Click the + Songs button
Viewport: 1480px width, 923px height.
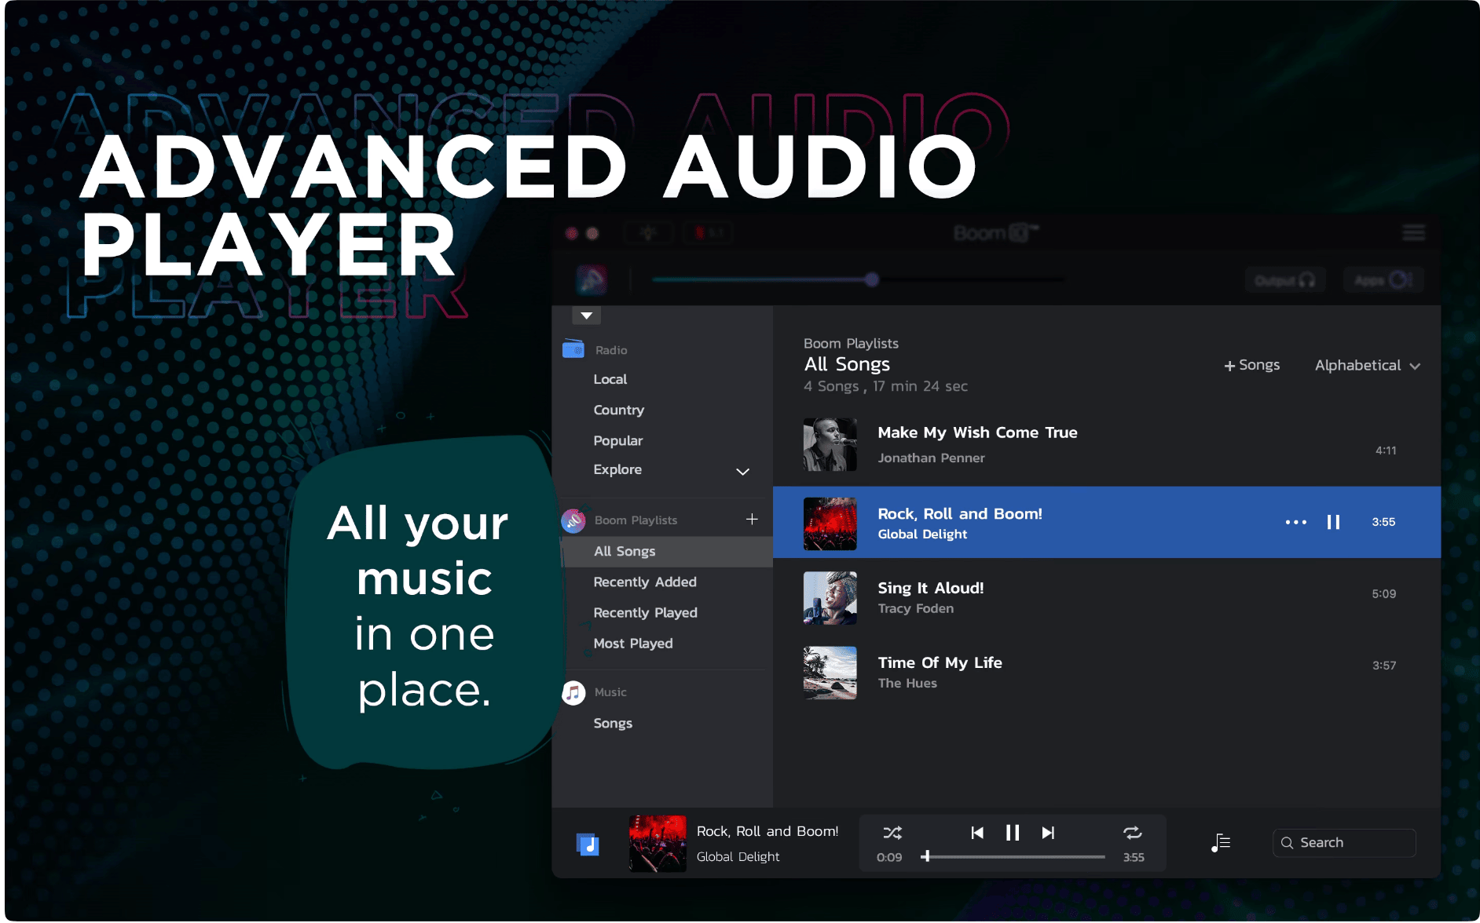[x=1251, y=365]
